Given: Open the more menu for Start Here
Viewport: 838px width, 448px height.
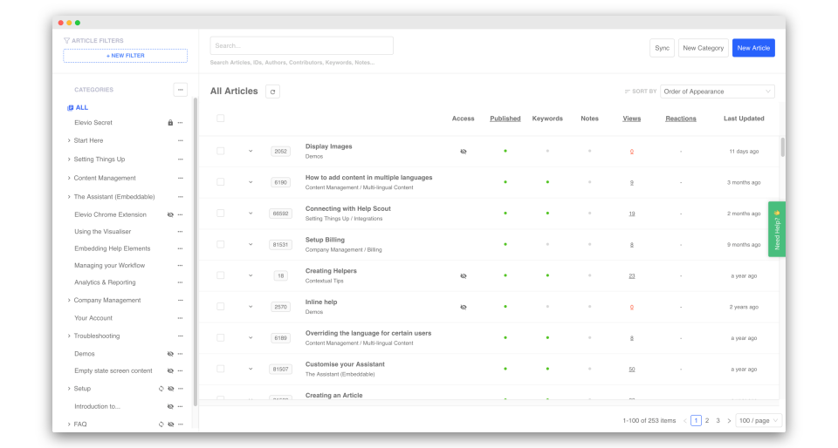Looking at the screenshot, I should [181, 140].
